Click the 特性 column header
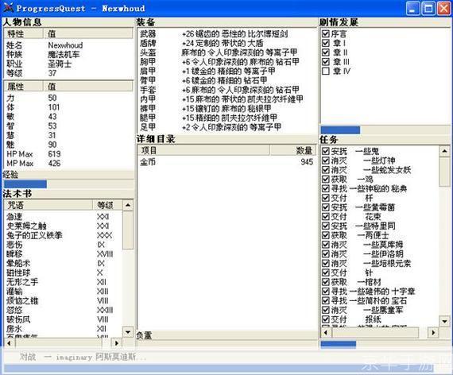Image resolution: width=453 pixels, height=375 pixels. click(24, 34)
